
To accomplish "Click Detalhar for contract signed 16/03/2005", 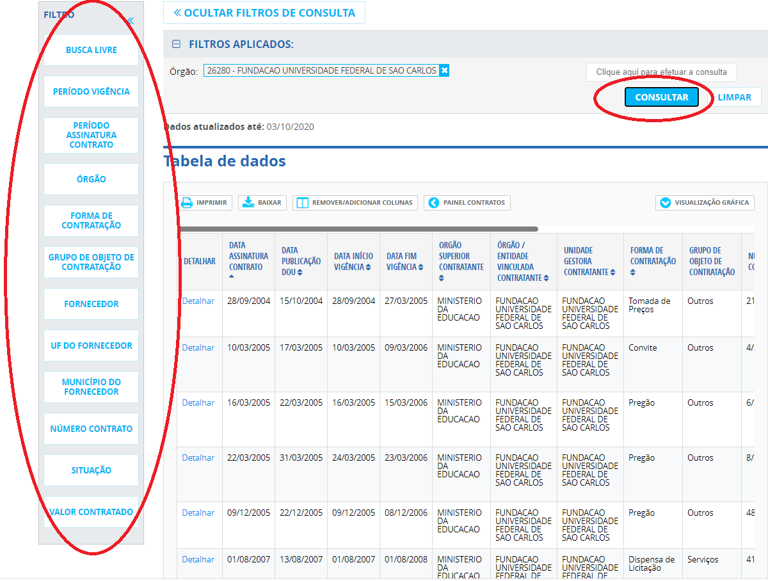I will (198, 402).
